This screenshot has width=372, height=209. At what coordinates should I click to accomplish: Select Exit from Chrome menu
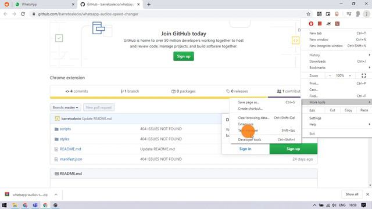click(337, 134)
